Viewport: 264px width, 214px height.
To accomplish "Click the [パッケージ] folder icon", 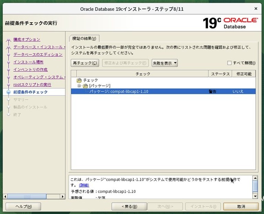I will (x=86, y=86).
